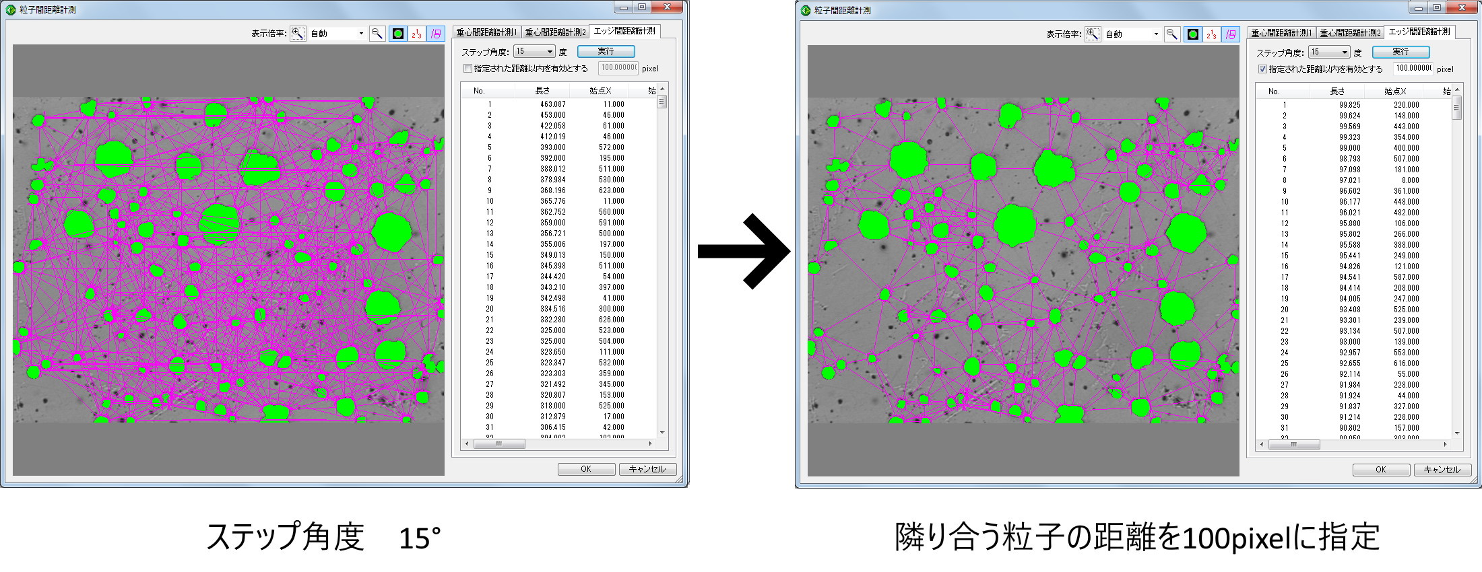Select the row with length 99.323
This screenshot has height=572, width=1482.
click(x=1354, y=137)
